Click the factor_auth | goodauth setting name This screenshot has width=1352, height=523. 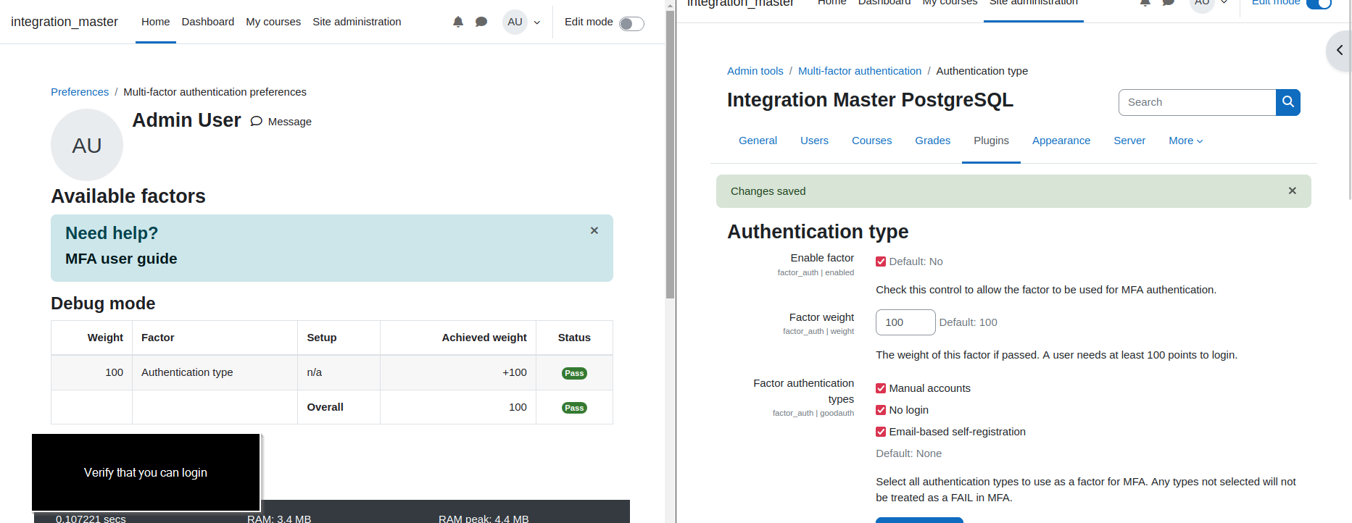coord(813,413)
